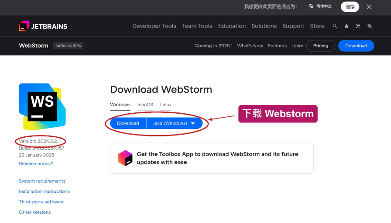Click the JetBrains logo

(43, 26)
